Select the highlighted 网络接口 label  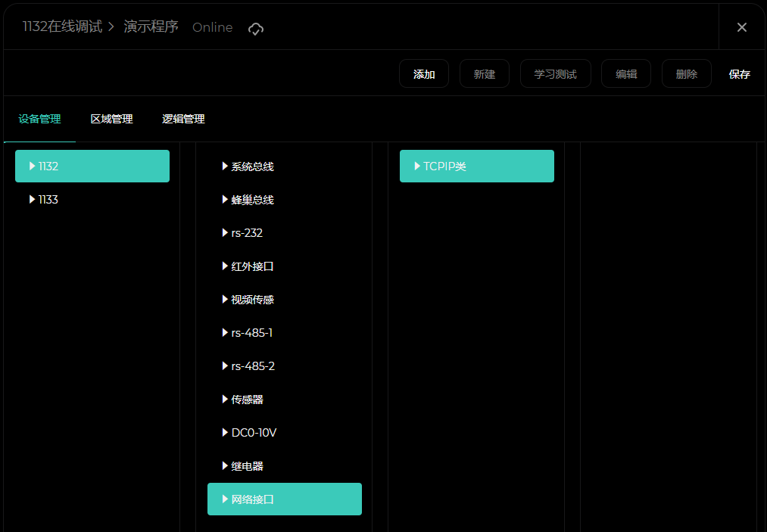[x=252, y=499]
